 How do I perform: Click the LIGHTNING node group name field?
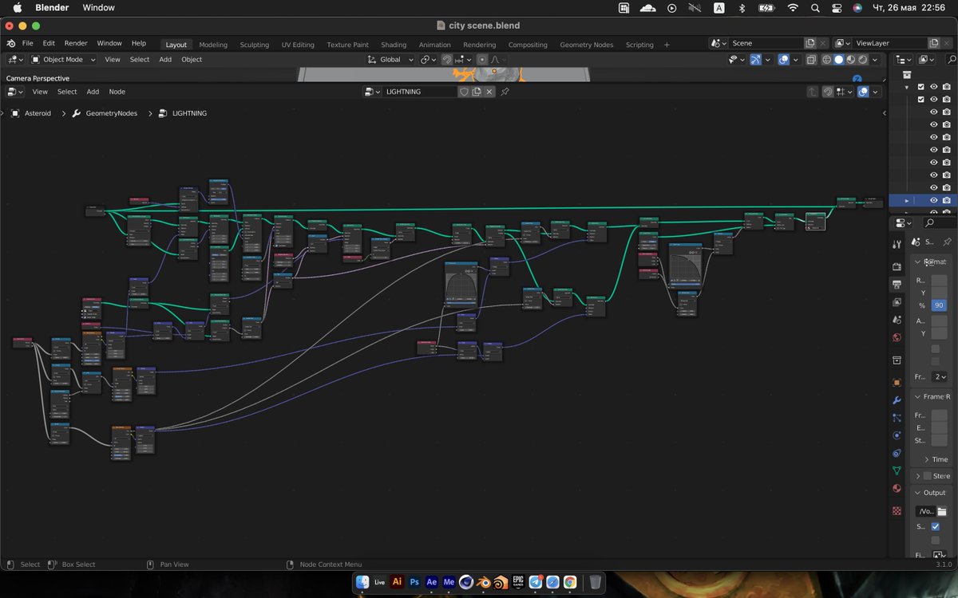pos(420,92)
